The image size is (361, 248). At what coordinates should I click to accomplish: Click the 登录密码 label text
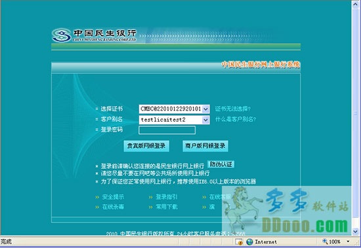point(112,130)
